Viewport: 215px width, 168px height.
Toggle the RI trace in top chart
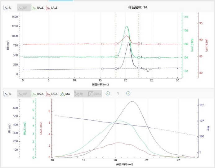7,7
